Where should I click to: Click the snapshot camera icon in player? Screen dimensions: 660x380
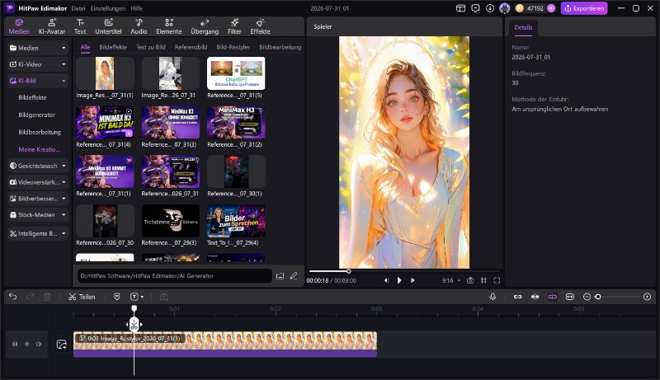click(x=470, y=280)
